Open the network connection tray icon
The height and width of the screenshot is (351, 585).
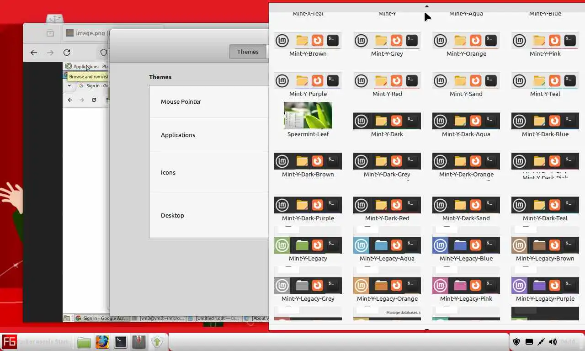point(541,342)
